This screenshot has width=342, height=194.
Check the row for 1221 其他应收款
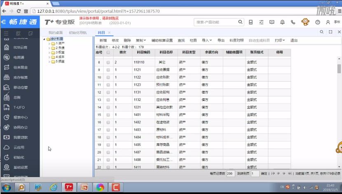coord(108,107)
